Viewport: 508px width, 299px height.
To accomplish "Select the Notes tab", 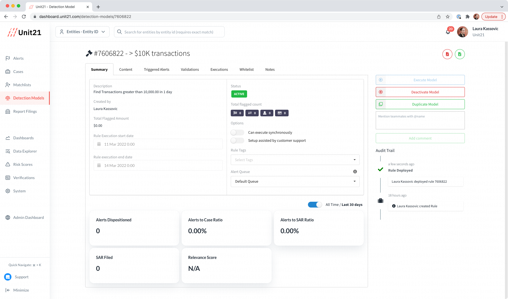I will pos(270,69).
